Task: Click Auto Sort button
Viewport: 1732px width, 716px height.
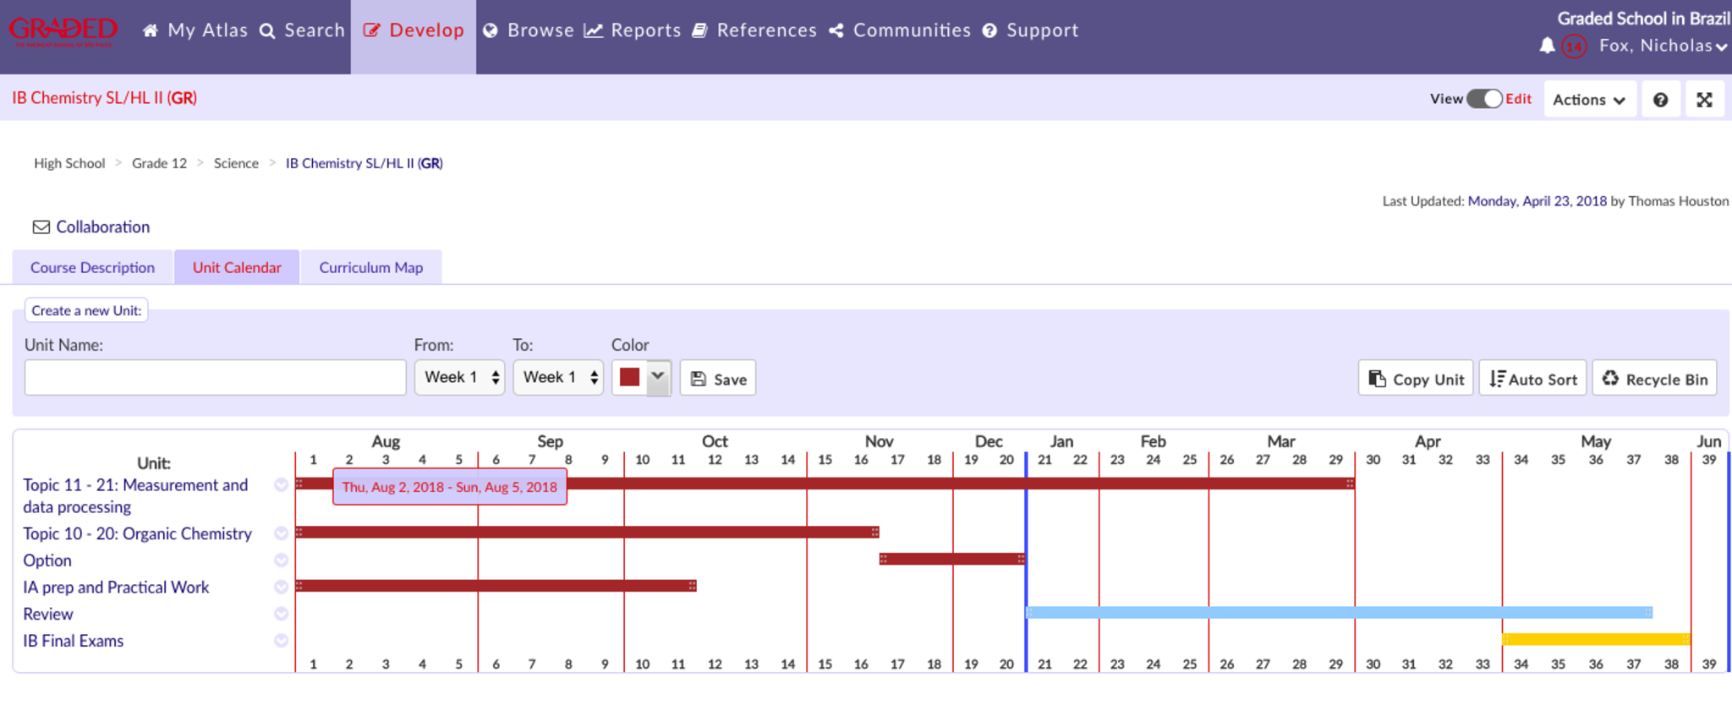Action: coord(1533,379)
